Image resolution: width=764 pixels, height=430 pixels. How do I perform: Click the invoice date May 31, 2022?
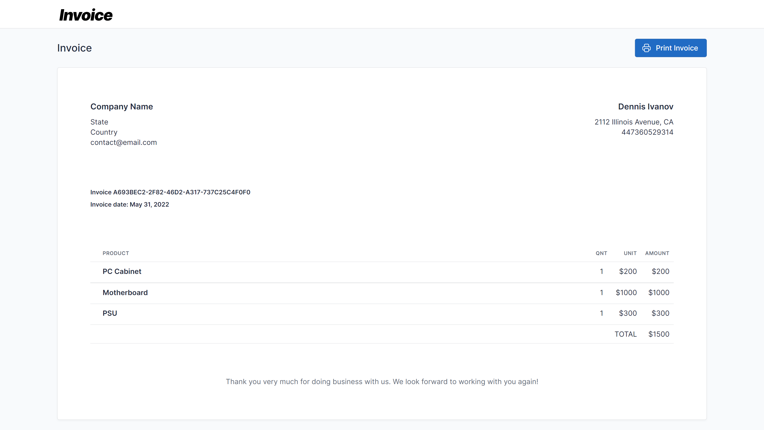[130, 204]
